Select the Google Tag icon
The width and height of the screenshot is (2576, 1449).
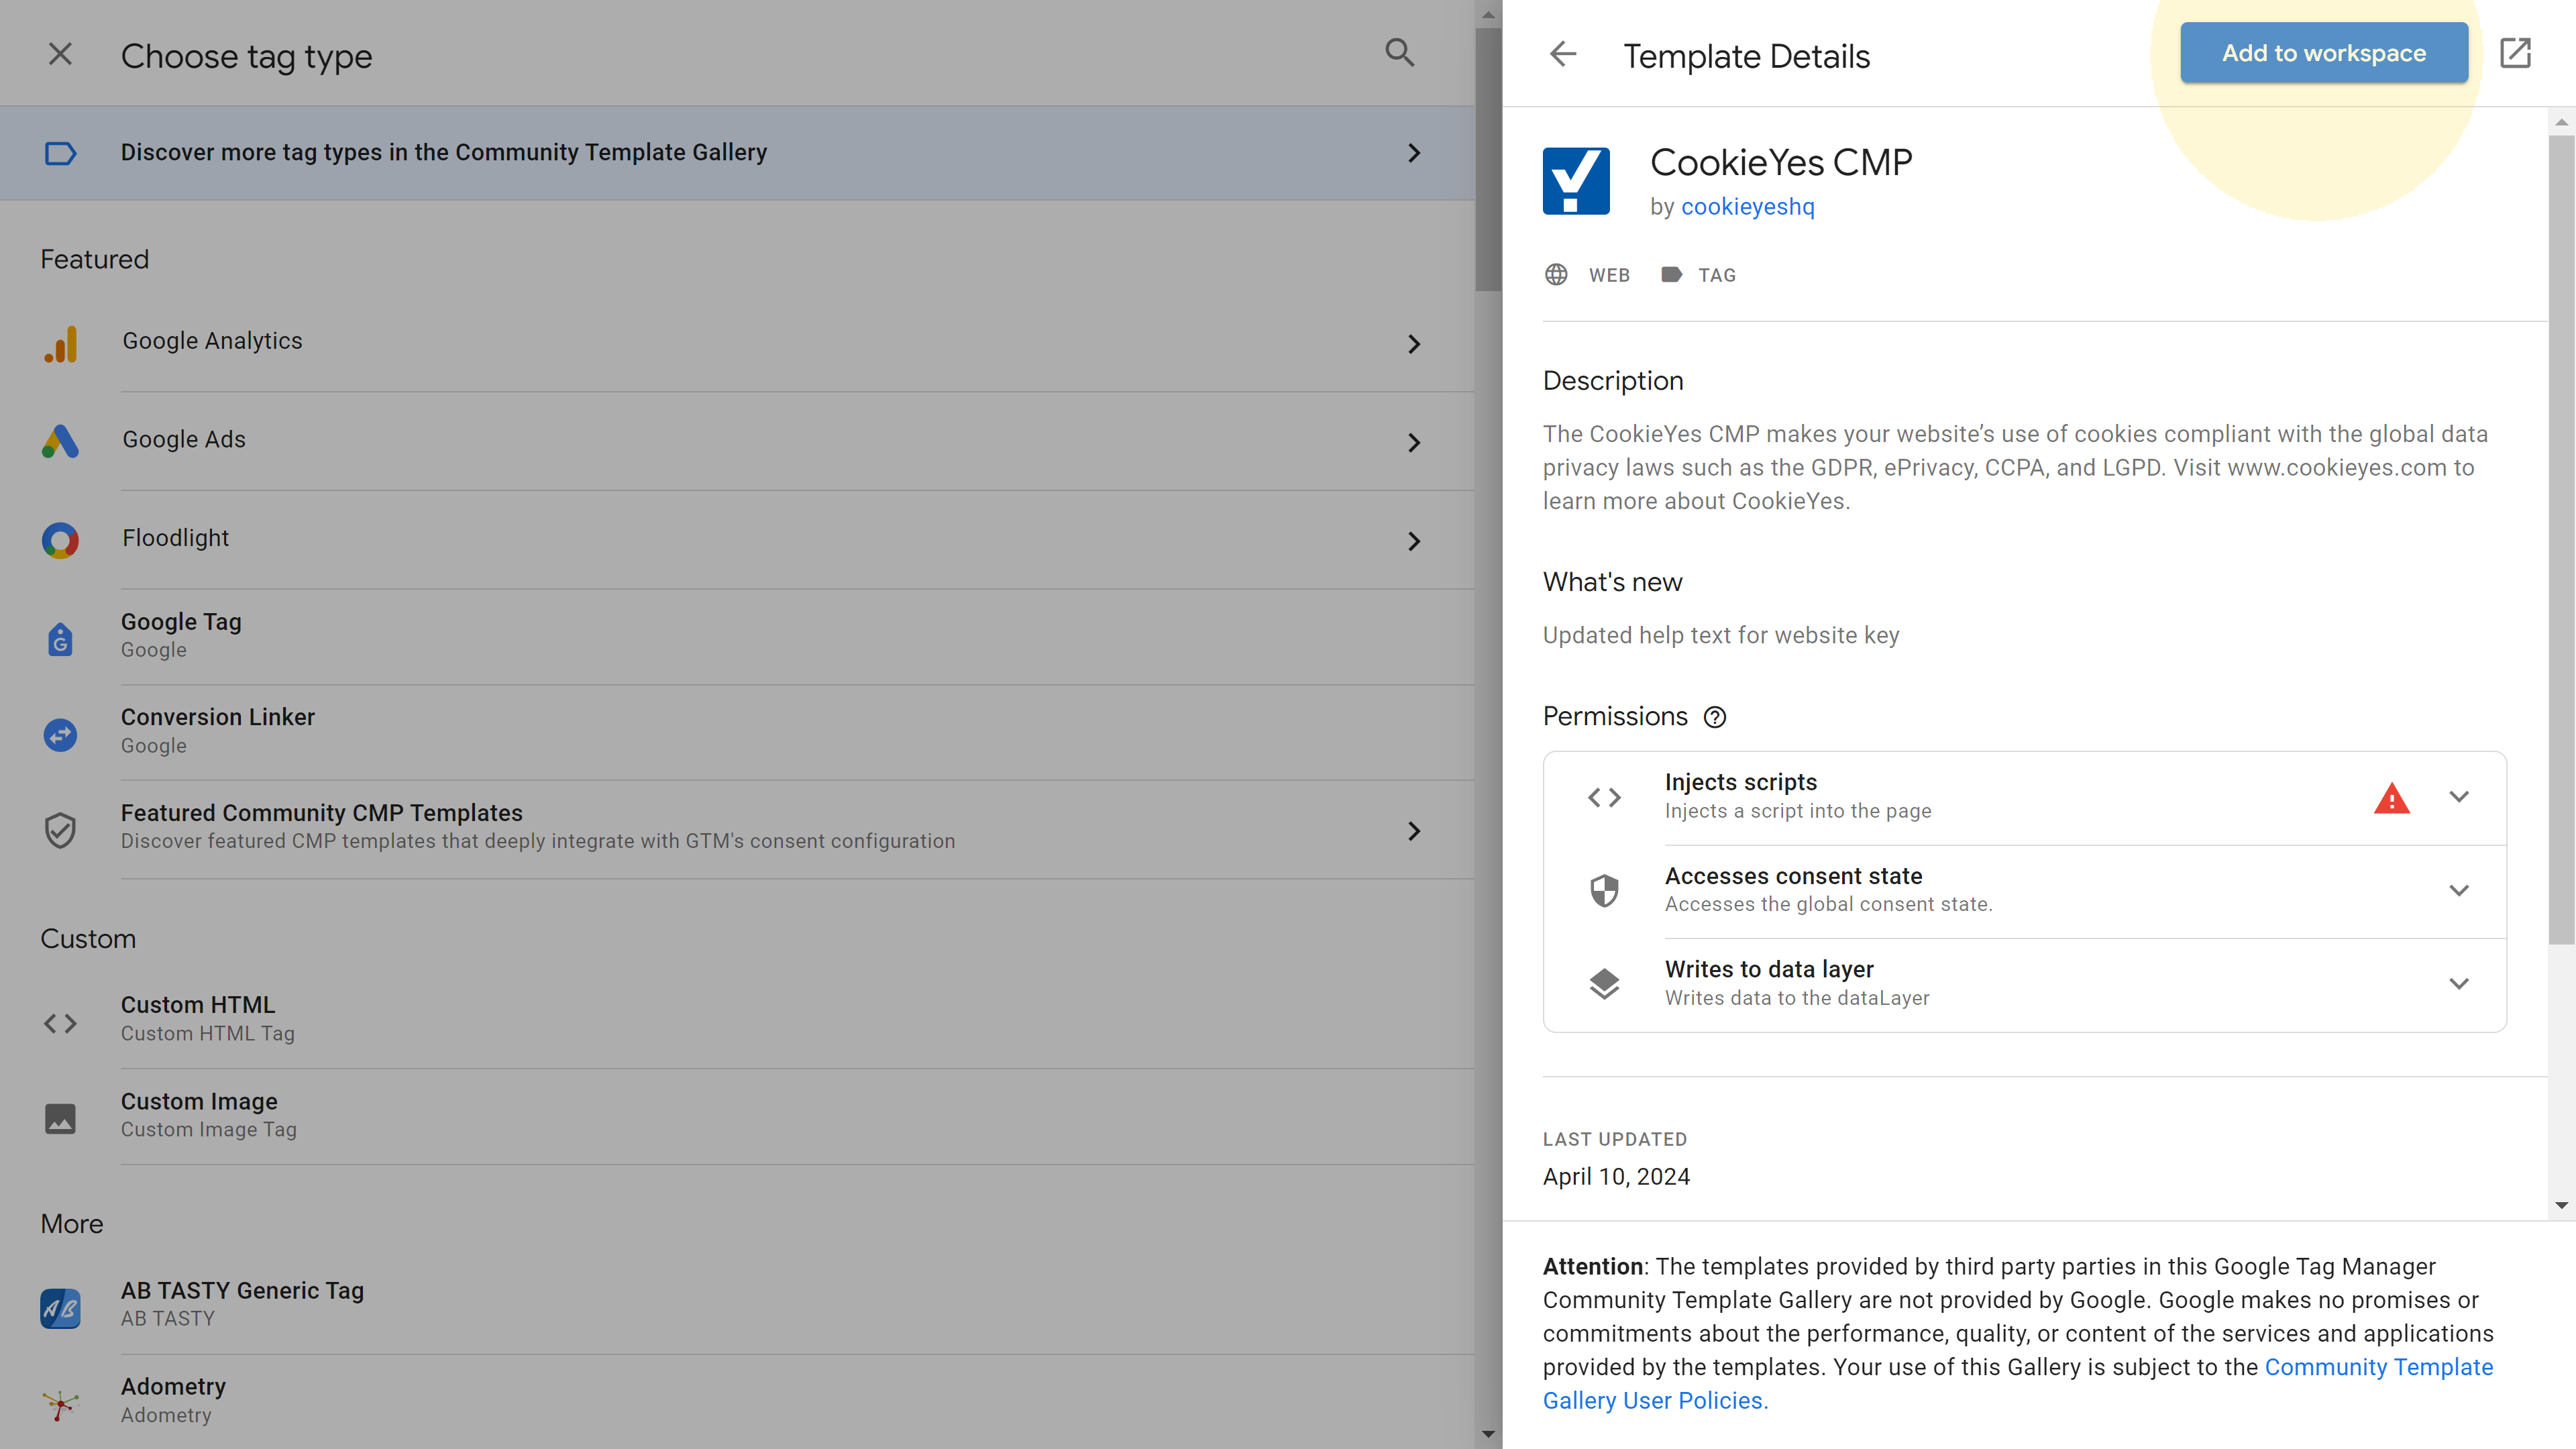pyautogui.click(x=60, y=639)
